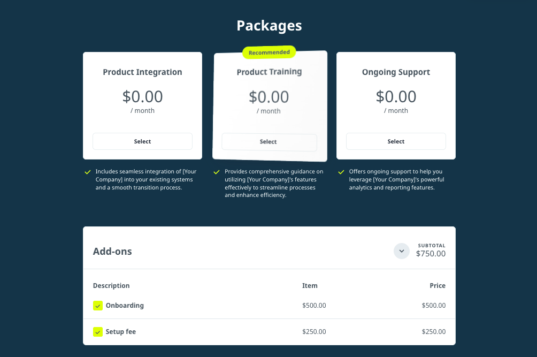Select the Product Training package

[269, 142]
